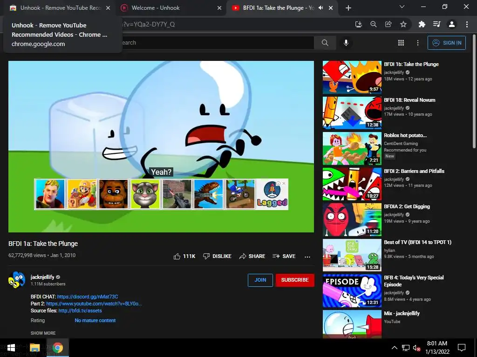
Task: Click Chrome icon in taskbar
Action: click(57, 348)
